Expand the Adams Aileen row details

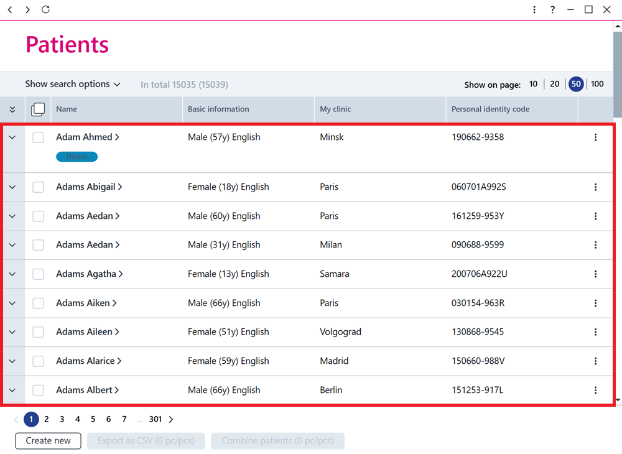(x=12, y=332)
